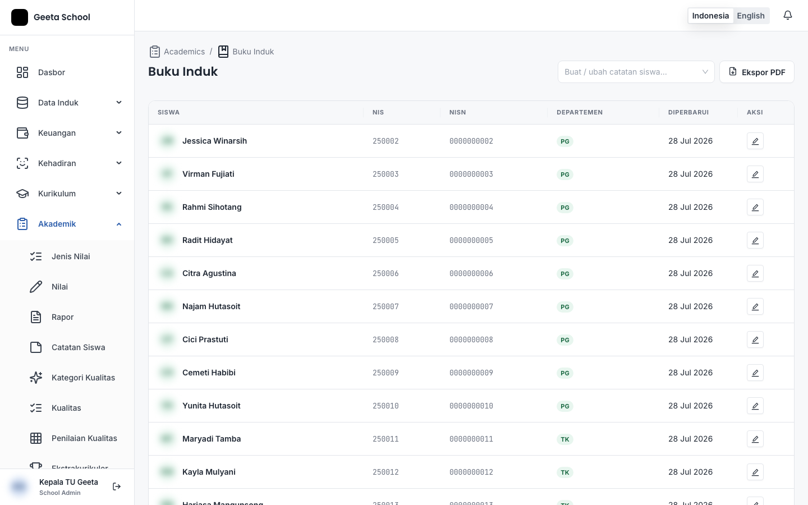The width and height of the screenshot is (808, 505).
Task: Click the Geeta School logo square
Action: (20, 17)
